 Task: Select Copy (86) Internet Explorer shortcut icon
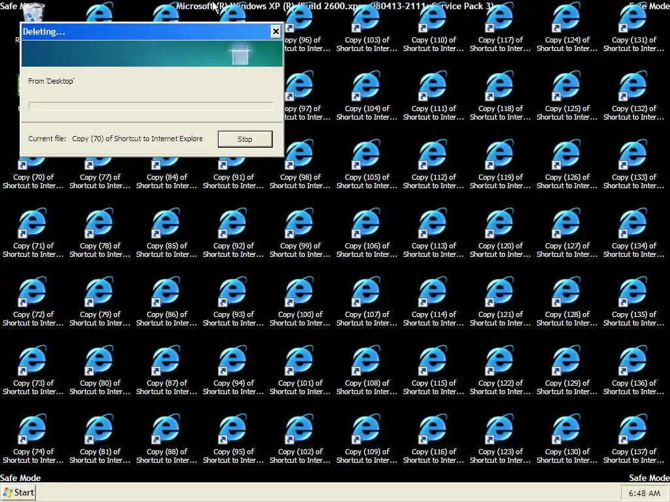click(166, 292)
